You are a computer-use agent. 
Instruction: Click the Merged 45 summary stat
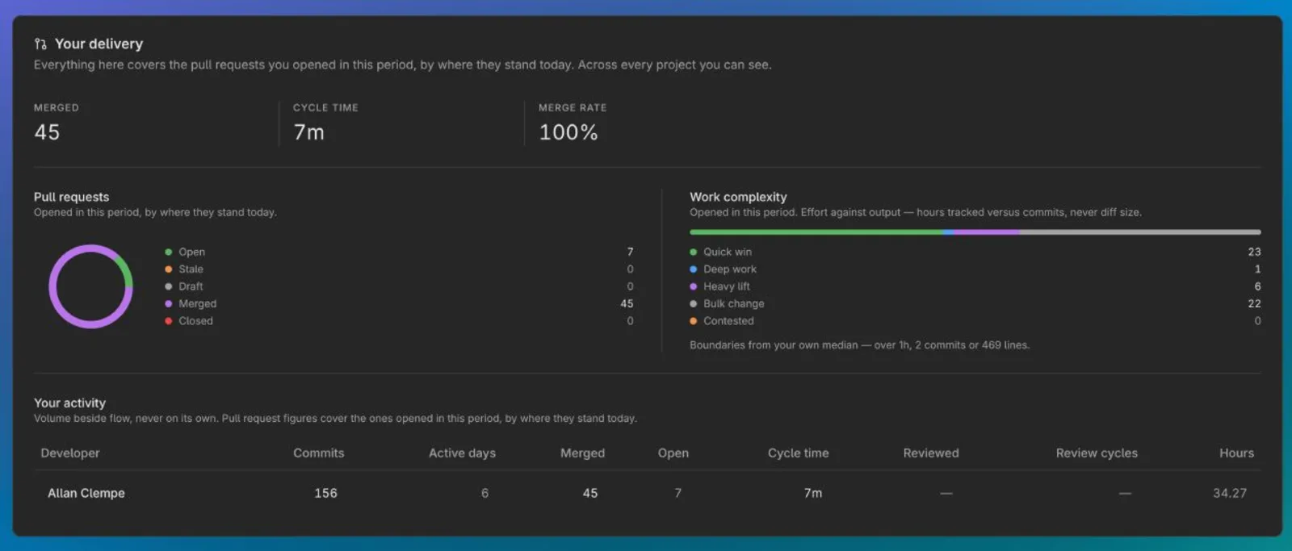47,132
